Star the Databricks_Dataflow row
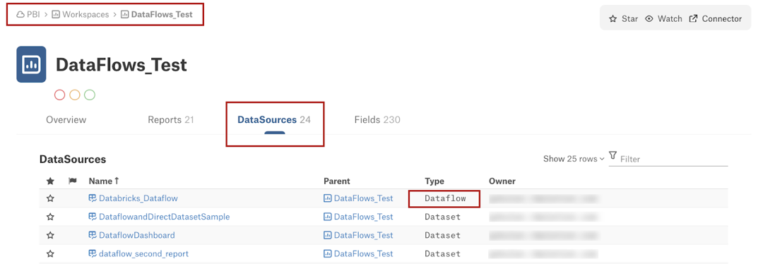 50,198
